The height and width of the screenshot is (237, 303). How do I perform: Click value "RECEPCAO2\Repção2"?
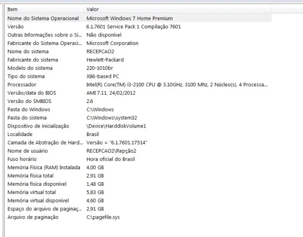(x=111, y=151)
